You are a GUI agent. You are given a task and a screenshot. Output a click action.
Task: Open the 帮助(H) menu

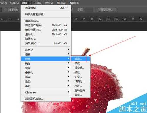point(74,3)
